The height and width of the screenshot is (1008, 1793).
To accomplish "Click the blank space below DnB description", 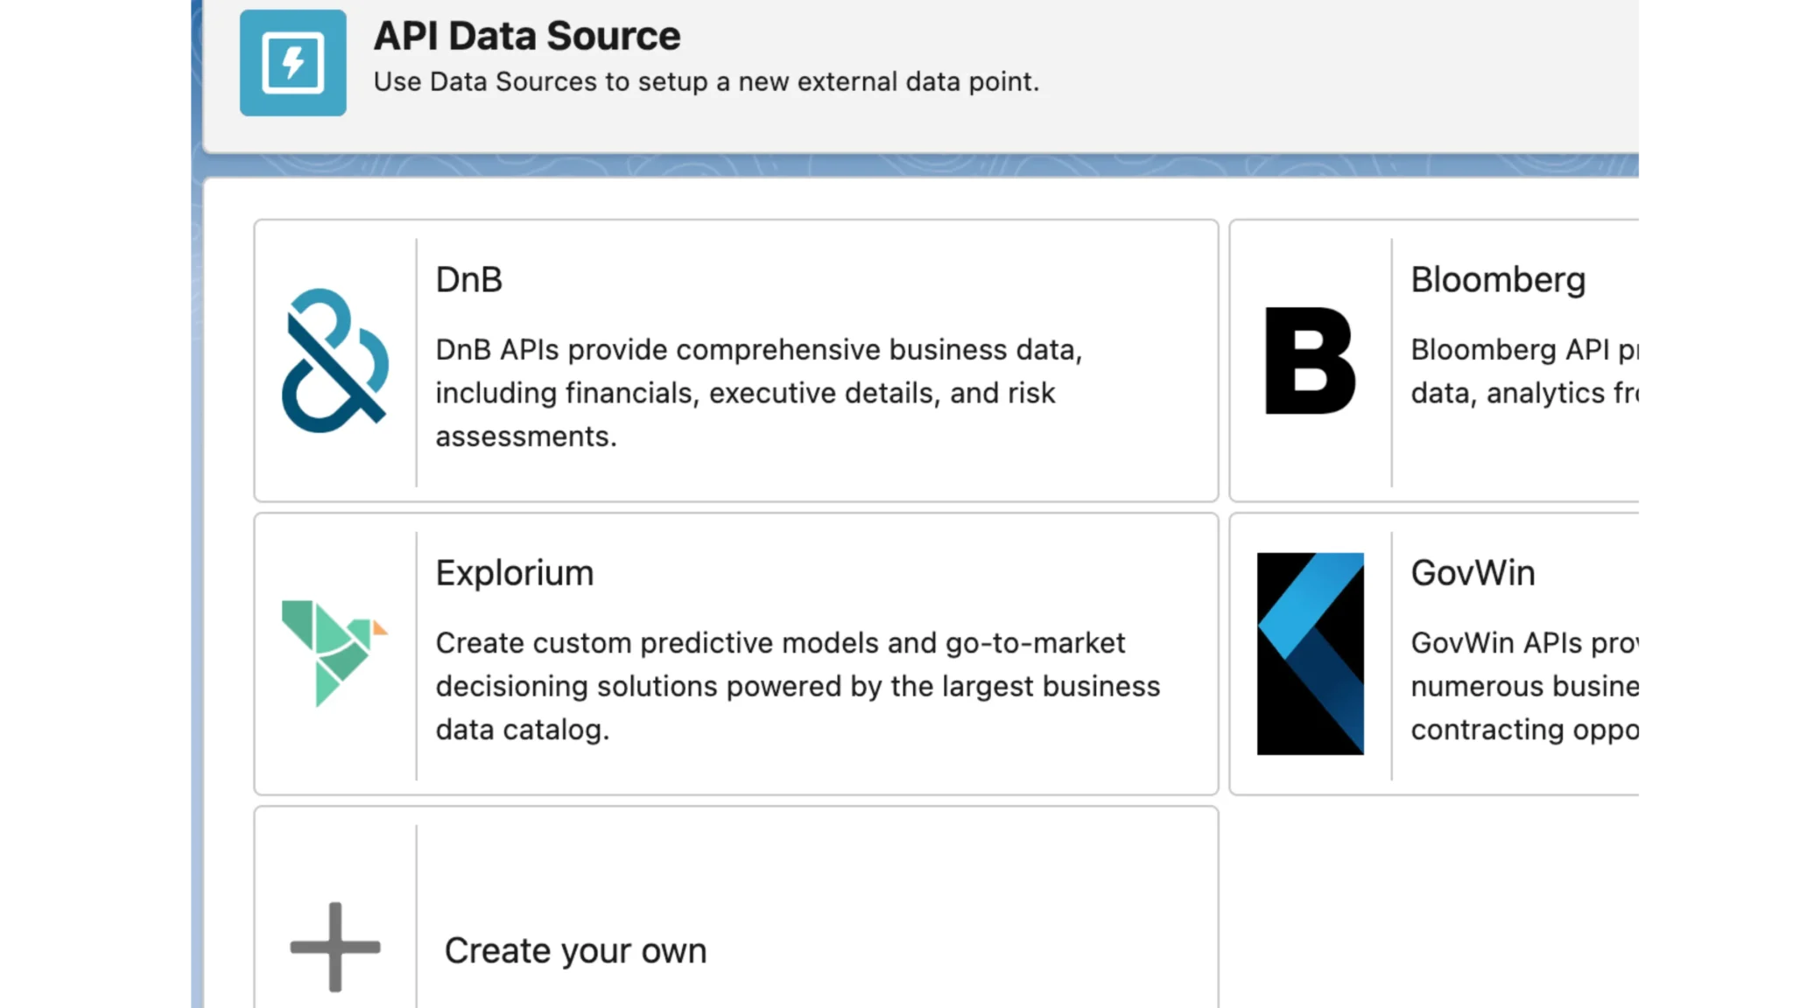I will tap(875, 472).
